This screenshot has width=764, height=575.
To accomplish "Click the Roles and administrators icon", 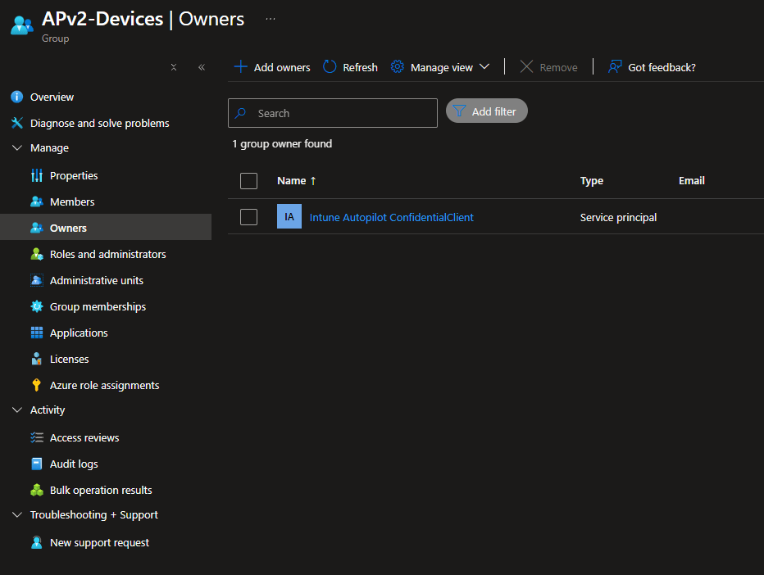I will (x=37, y=254).
